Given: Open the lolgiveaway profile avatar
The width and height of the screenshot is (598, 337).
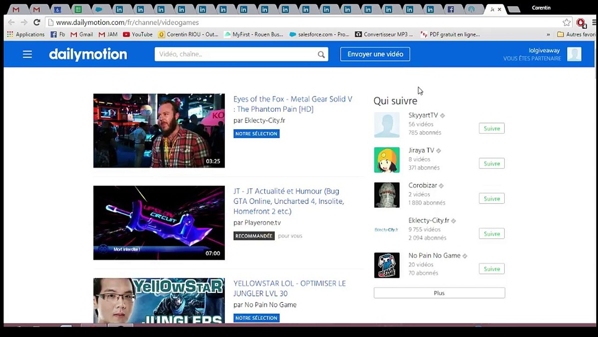Looking at the screenshot, I should point(574,54).
